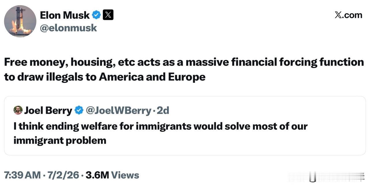Visit the @elonmusk handle
This screenshot has height=187, width=370.
point(68,28)
